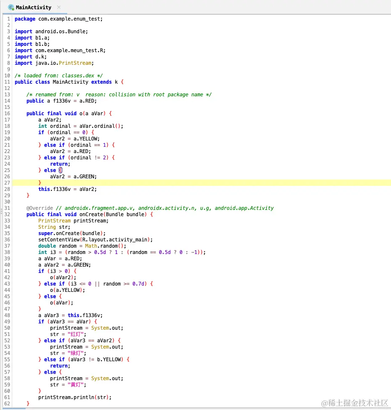
Task: Close the MainActivity tab
Action: point(59,7)
